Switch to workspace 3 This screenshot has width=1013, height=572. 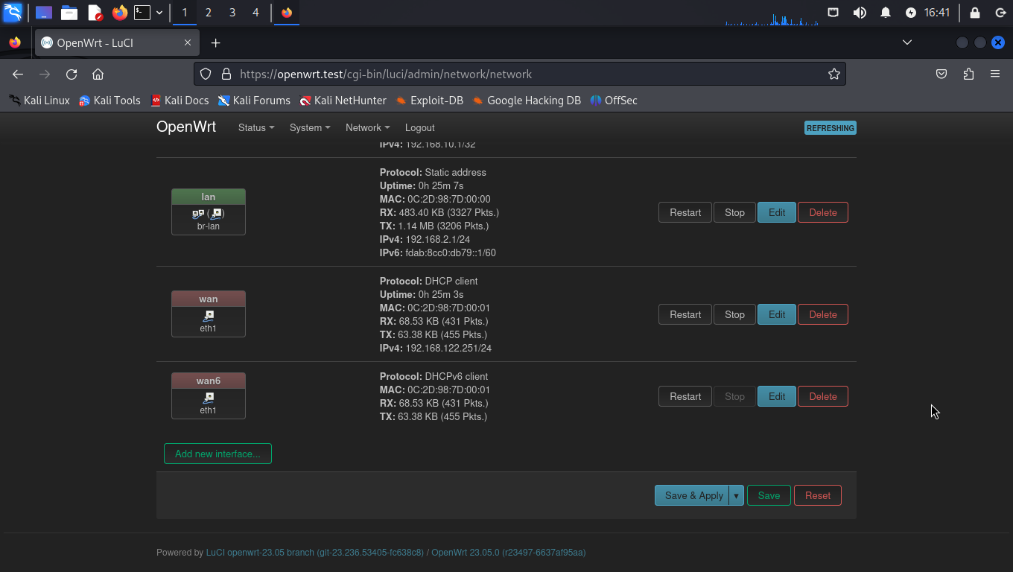(232, 13)
